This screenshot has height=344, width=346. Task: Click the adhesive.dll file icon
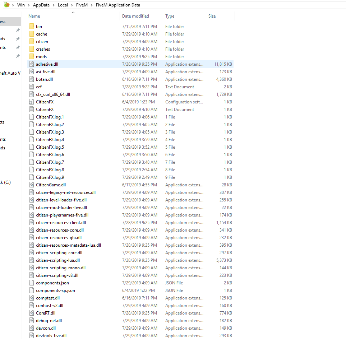[32, 64]
